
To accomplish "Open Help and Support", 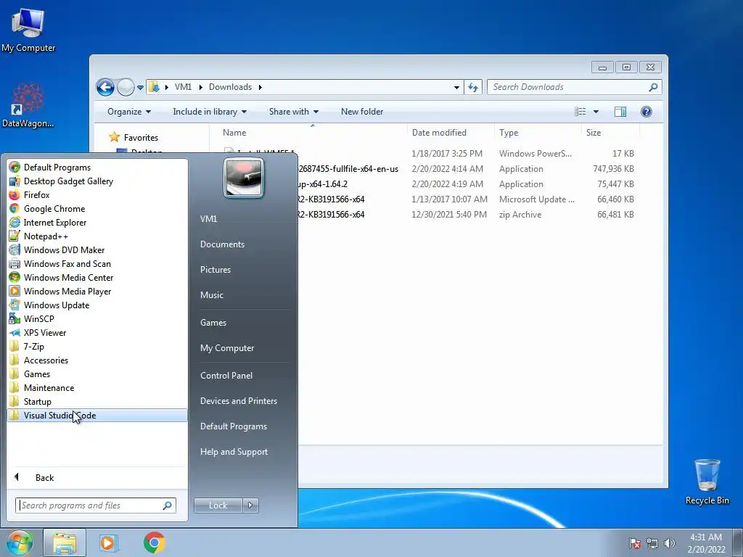I will tap(234, 452).
